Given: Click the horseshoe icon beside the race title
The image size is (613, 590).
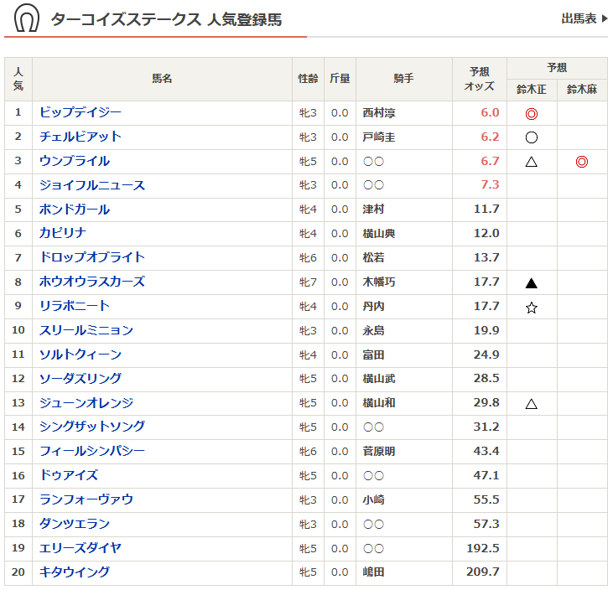Looking at the screenshot, I should (x=26, y=18).
